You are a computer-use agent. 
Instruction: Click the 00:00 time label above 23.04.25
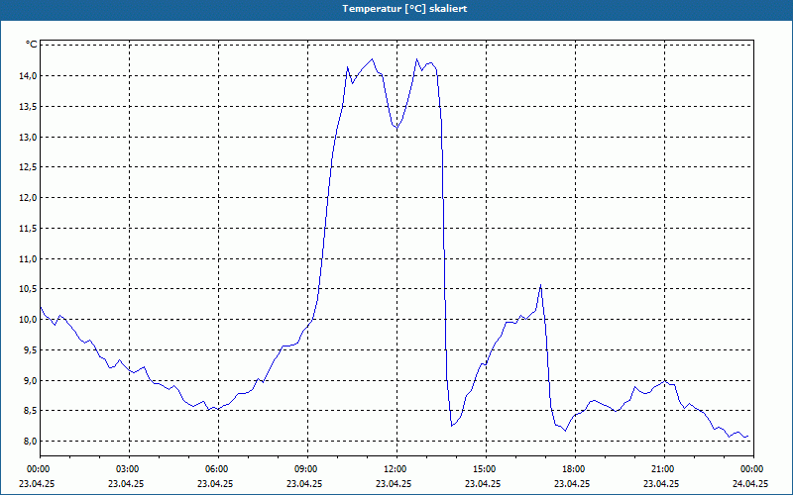[37, 469]
